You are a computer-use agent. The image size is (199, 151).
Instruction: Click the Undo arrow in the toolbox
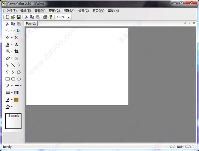pyautogui.click(x=7, y=31)
